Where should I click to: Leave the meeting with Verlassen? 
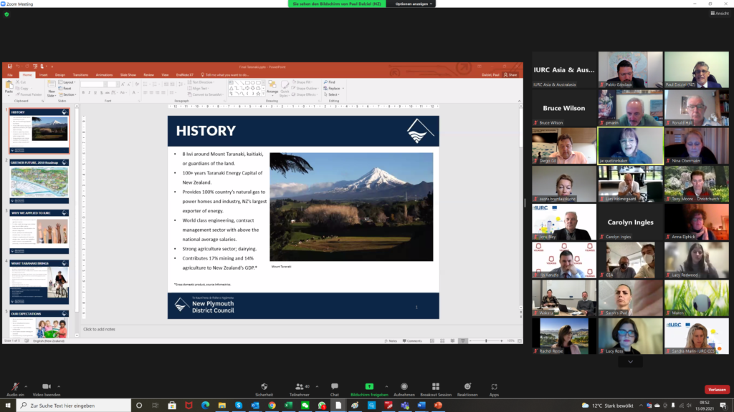pos(717,389)
